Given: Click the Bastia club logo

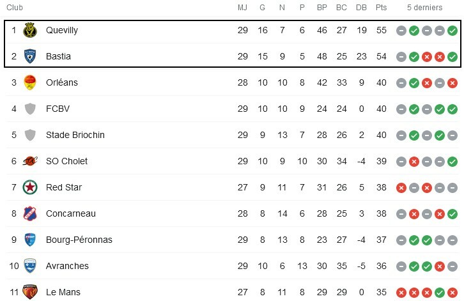Looking at the screenshot, I should pos(29,56).
